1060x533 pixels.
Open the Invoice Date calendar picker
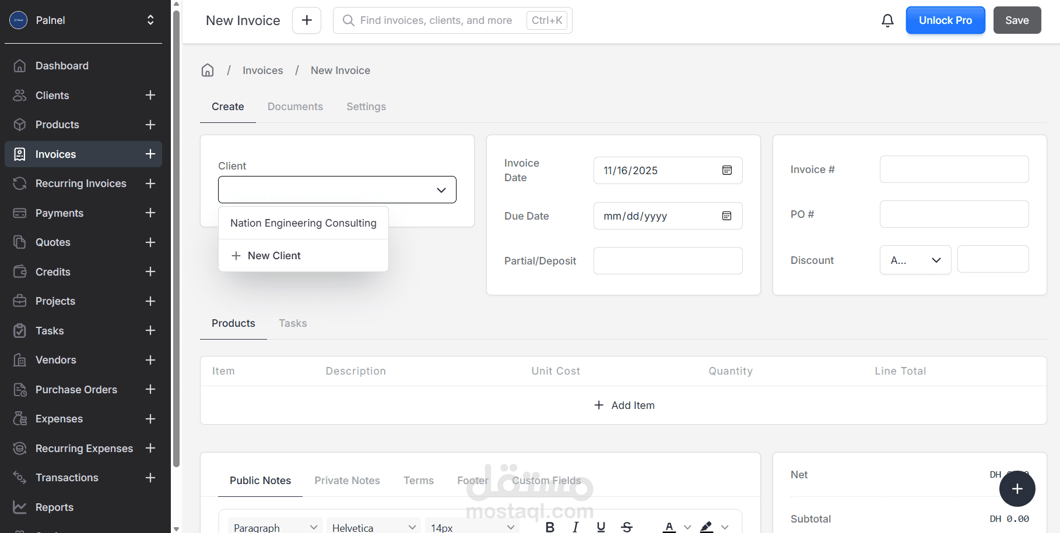click(x=726, y=170)
